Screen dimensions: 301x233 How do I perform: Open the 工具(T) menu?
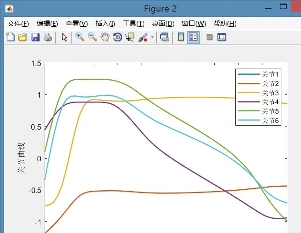tap(134, 24)
